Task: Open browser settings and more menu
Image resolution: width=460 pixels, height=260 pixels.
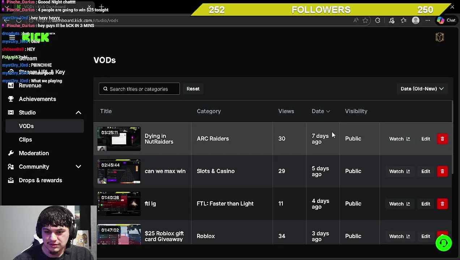Action: pos(428,21)
